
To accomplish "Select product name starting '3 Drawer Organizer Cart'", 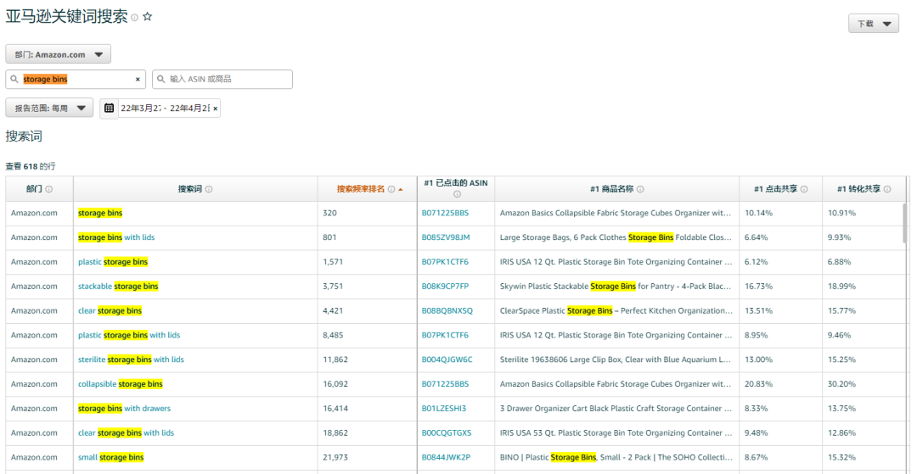I will coord(616,410).
